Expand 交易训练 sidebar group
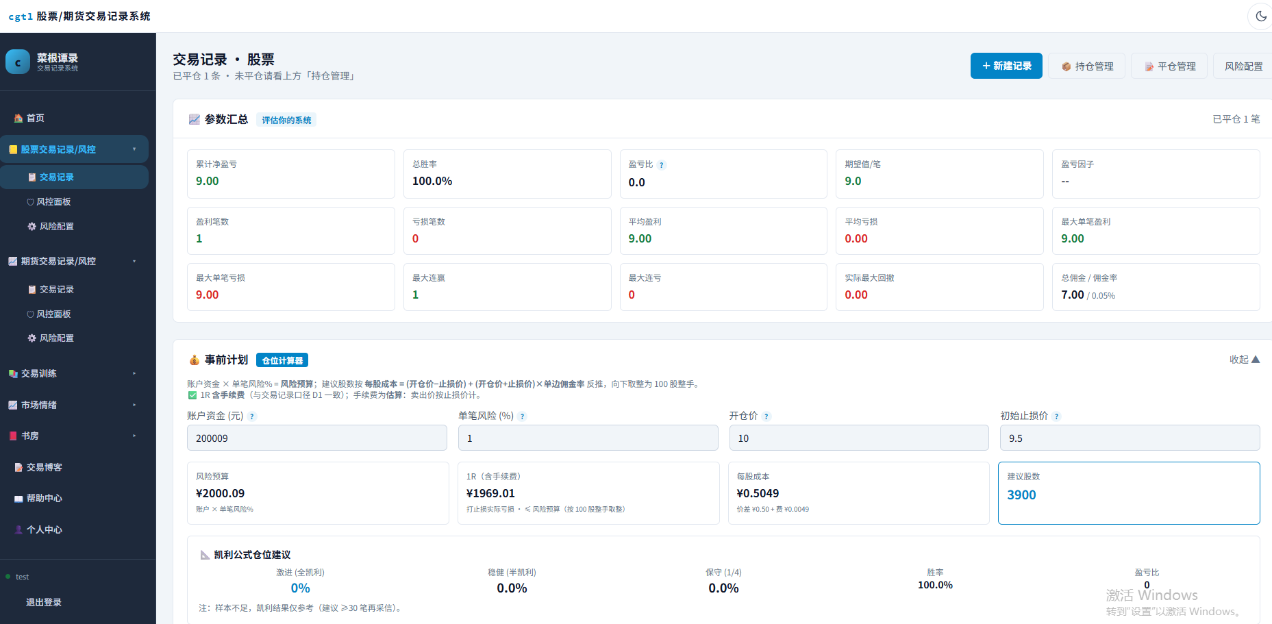The height and width of the screenshot is (624, 1272). (74, 373)
